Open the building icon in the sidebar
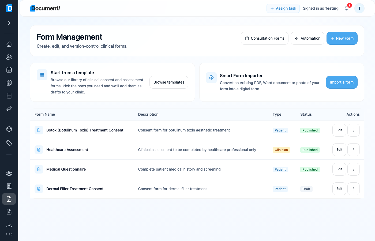The image size is (375, 241). 9,186
